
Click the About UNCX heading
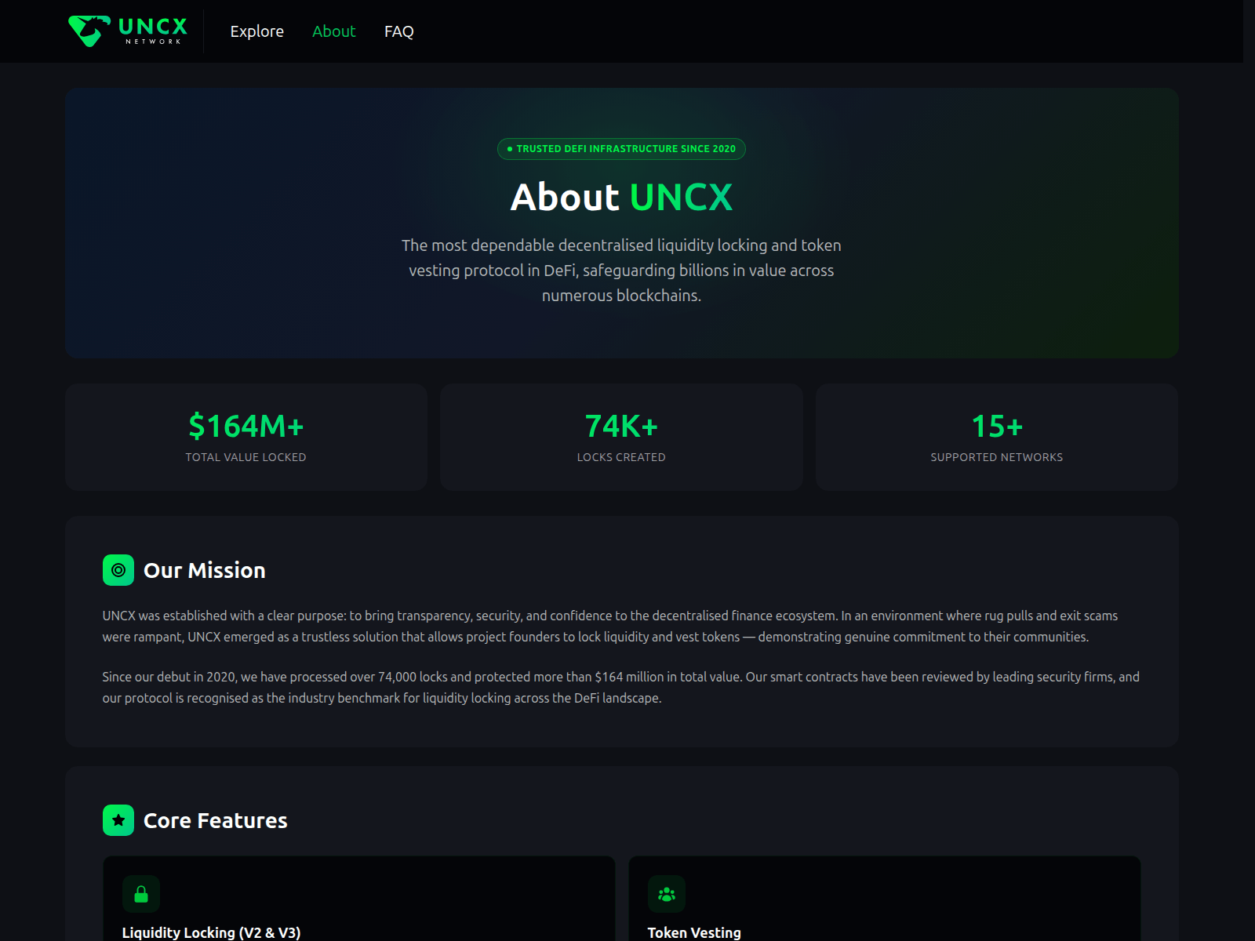[621, 197]
